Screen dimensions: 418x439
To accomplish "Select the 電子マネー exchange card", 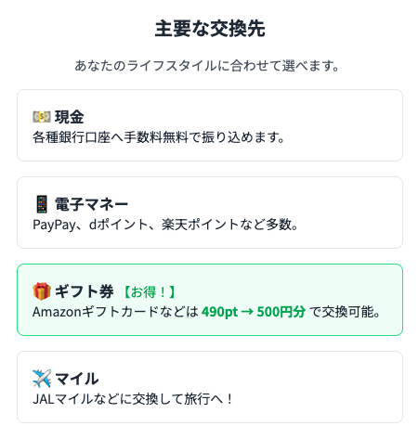I will tap(210, 213).
